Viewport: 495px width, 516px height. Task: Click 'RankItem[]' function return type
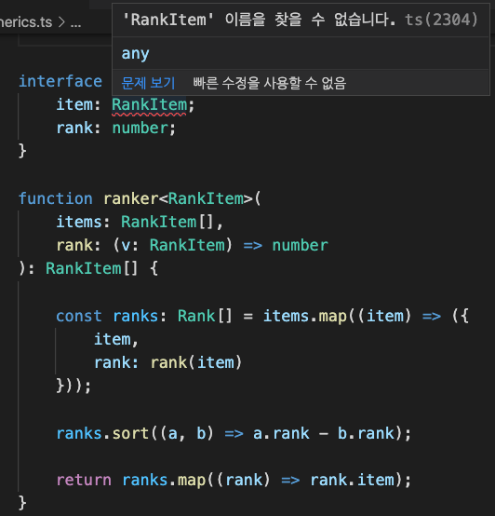click(91, 268)
